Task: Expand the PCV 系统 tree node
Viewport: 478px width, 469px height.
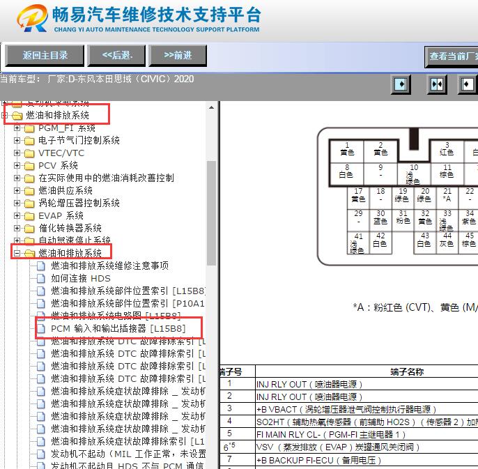Action: coord(17,166)
